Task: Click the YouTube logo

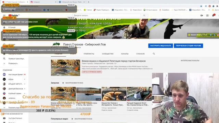Action: point(14,15)
